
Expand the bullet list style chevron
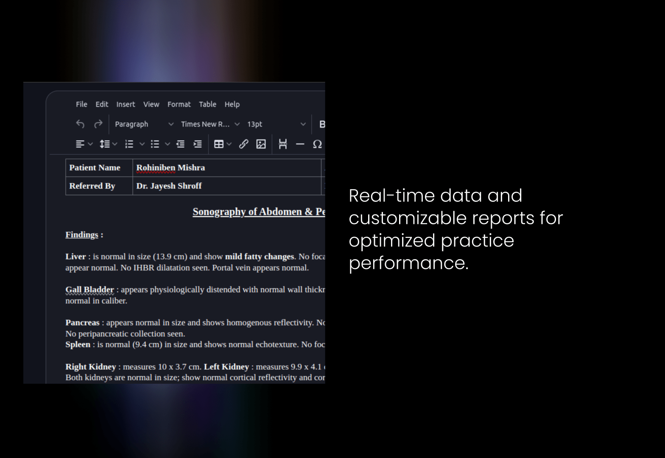(x=168, y=144)
